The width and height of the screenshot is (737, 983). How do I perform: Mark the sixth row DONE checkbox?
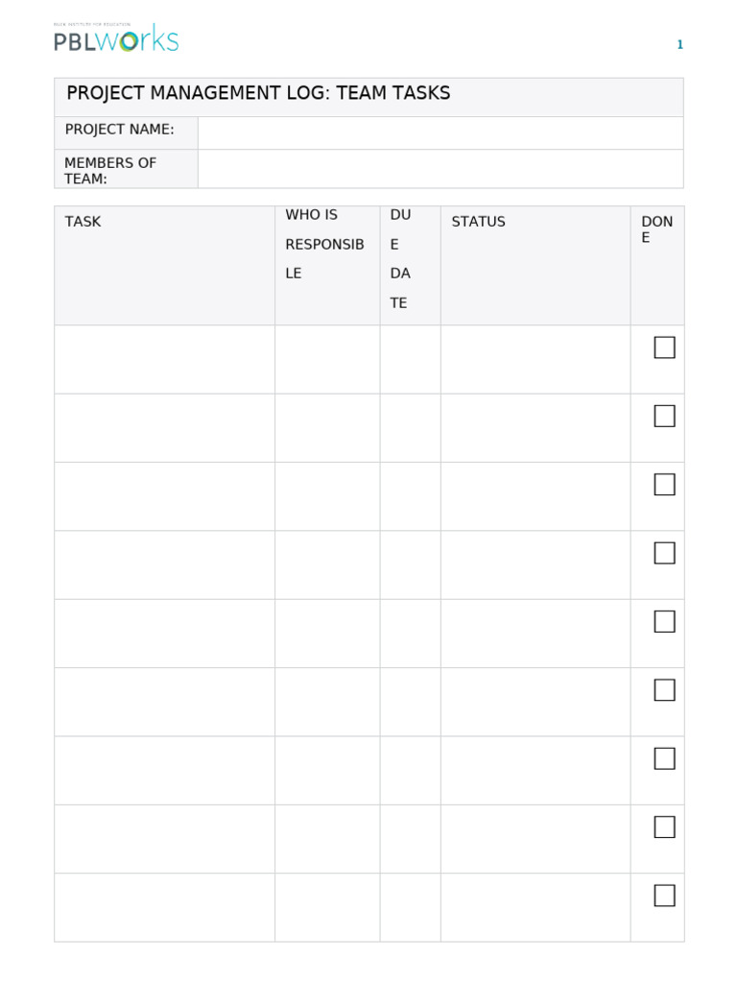click(664, 690)
